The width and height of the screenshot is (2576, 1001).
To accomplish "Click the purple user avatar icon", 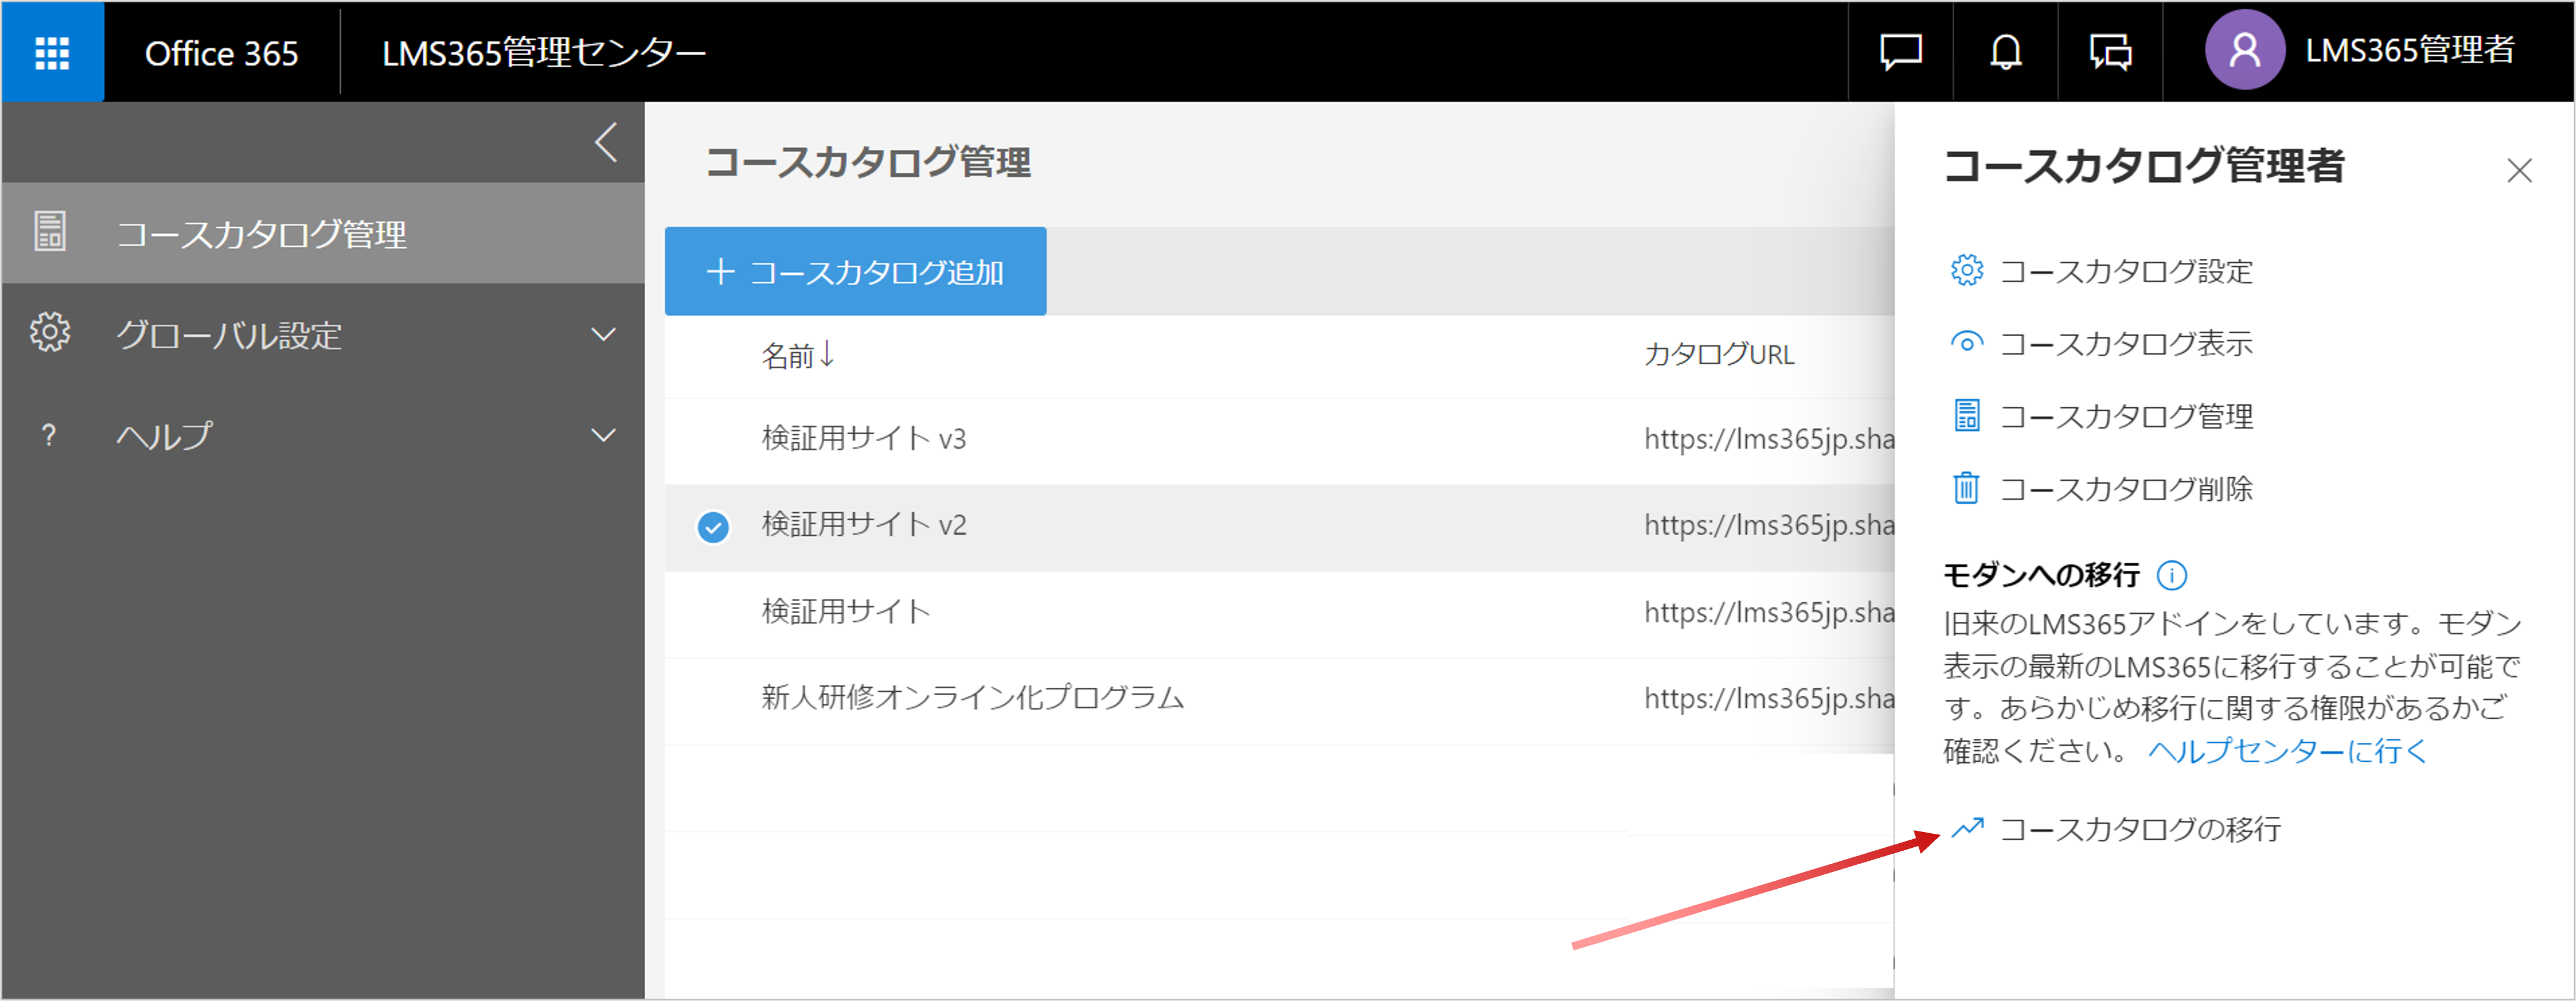I will [x=2244, y=50].
